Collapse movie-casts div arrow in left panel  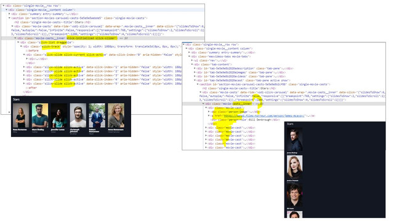click(12, 26)
